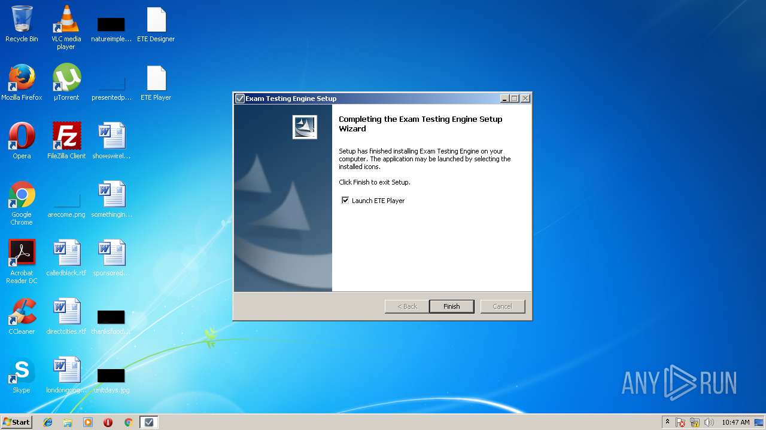Launch Chrome from the taskbar
The image size is (766, 430).
(x=128, y=422)
